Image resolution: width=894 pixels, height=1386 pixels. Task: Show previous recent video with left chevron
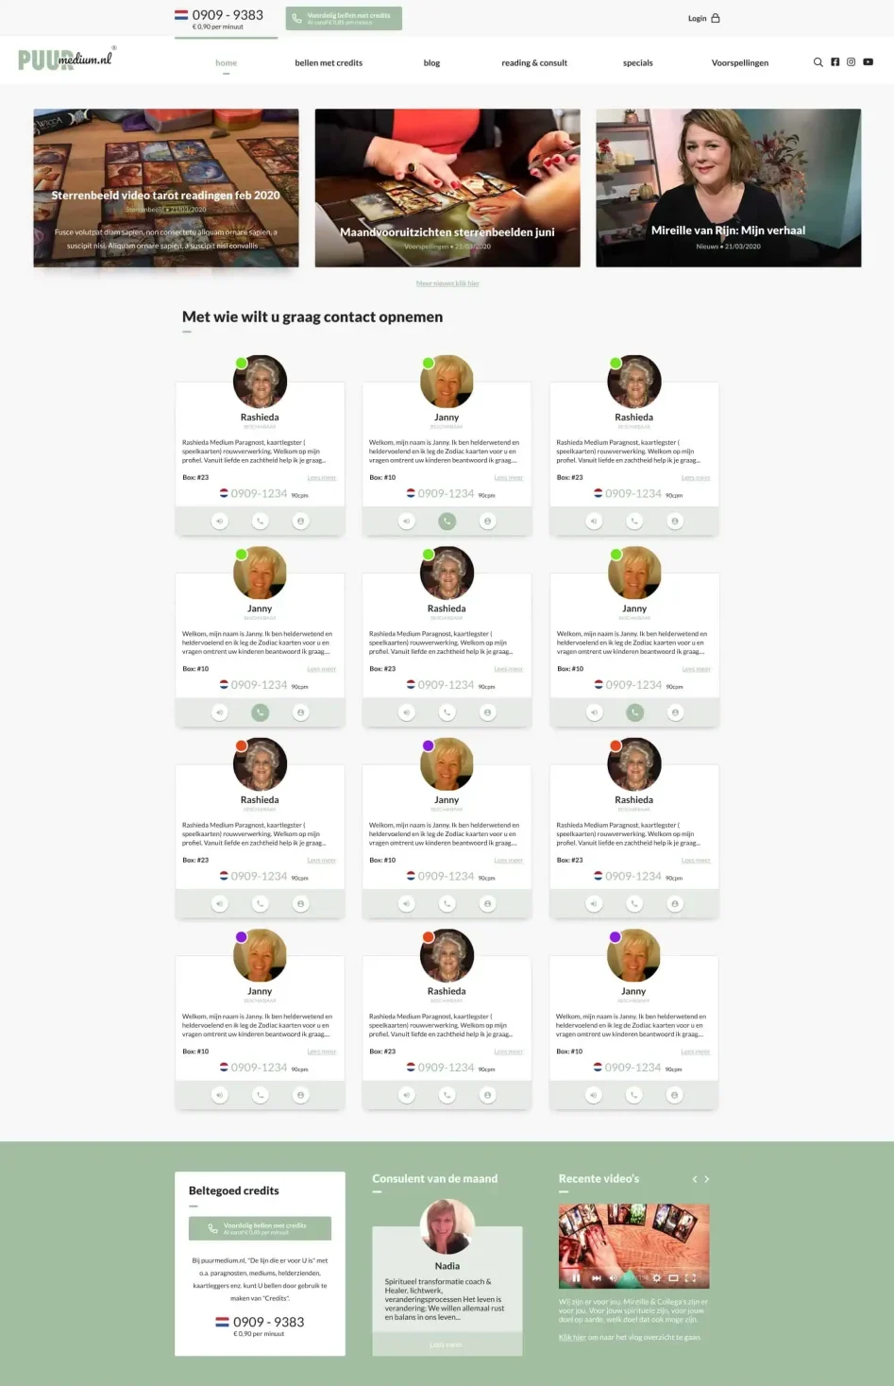pos(695,1179)
